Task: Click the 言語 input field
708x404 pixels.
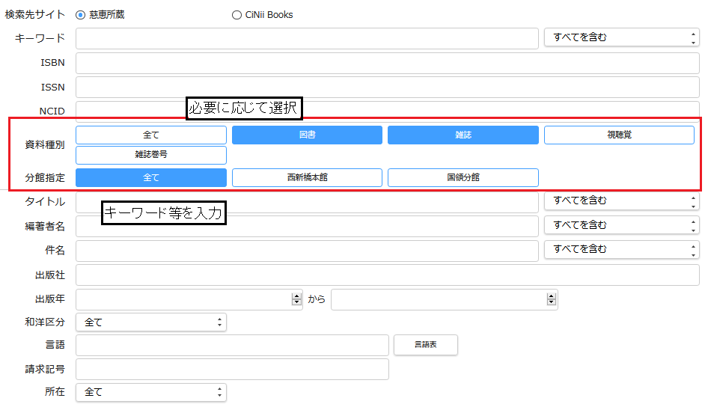Action: 232,346
